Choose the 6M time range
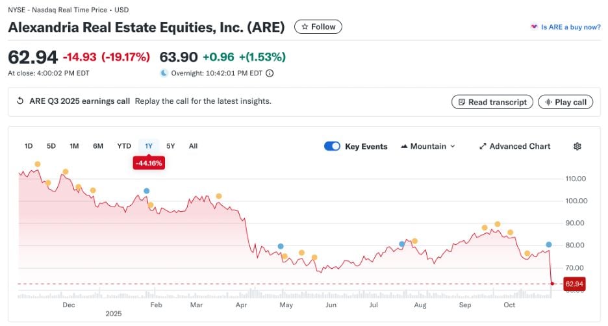Image resolution: width=608 pixels, height=326 pixels. (98, 146)
